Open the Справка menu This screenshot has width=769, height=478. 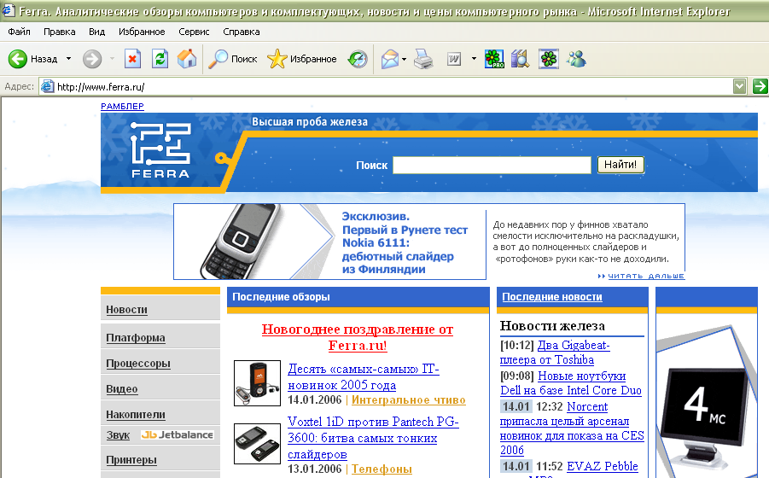[x=242, y=32]
